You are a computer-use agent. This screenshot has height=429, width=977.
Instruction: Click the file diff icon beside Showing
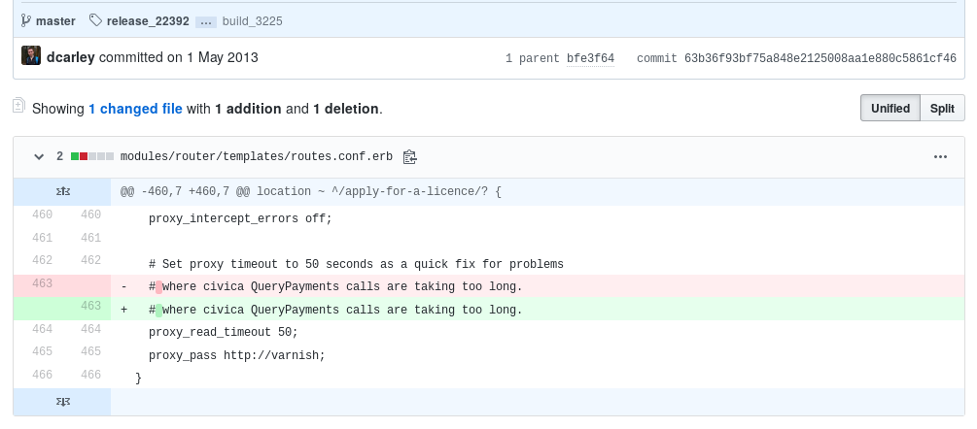point(18,106)
